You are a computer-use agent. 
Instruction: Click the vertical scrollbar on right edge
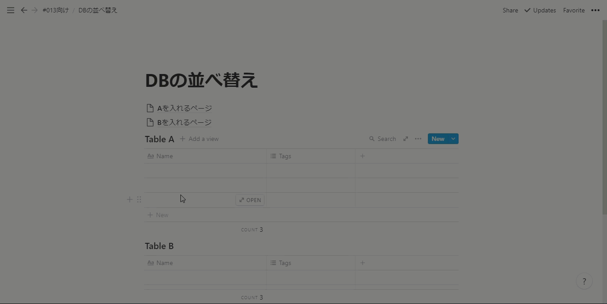[604, 117]
